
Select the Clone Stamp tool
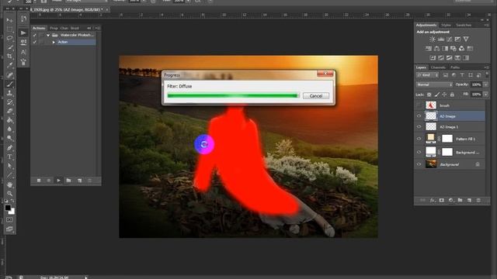tap(9, 93)
